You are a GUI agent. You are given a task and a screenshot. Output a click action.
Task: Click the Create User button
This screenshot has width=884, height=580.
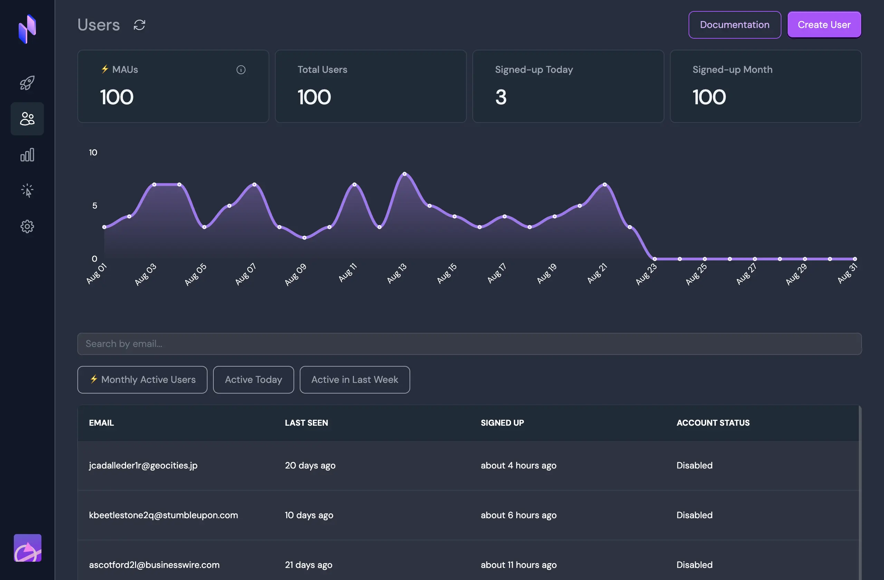pos(824,25)
